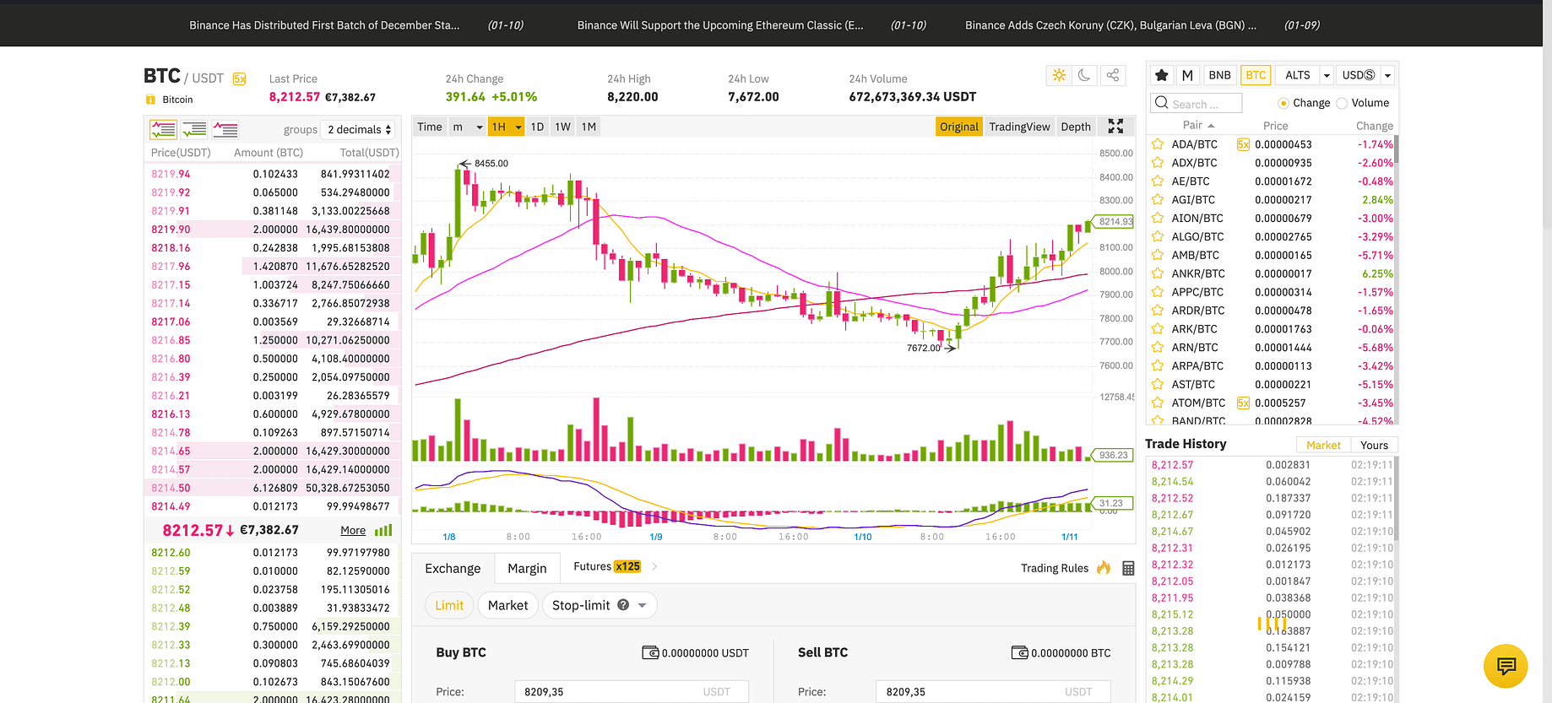The image size is (1552, 703).
Task: Open the Exchange trading tab
Action: 453,568
